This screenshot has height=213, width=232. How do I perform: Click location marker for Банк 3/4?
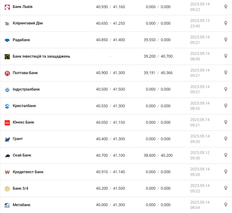[x=225, y=188]
